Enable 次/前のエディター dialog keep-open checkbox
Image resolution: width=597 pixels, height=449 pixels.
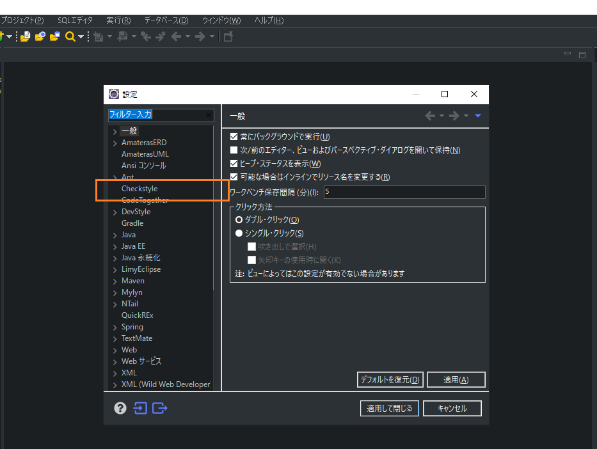pos(234,150)
